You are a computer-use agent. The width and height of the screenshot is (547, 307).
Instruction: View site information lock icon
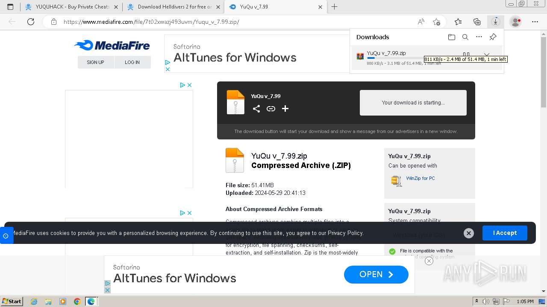54,22
